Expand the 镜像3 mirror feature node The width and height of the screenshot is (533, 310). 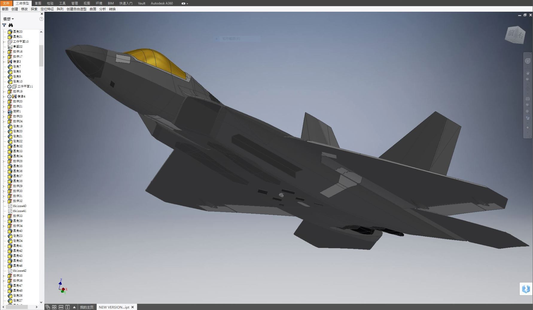click(x=4, y=62)
